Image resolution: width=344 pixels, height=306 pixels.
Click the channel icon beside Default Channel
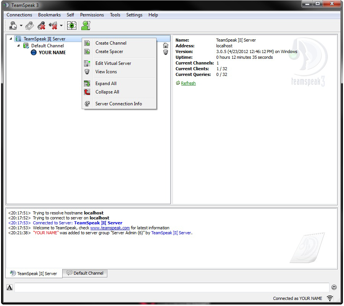(26, 45)
